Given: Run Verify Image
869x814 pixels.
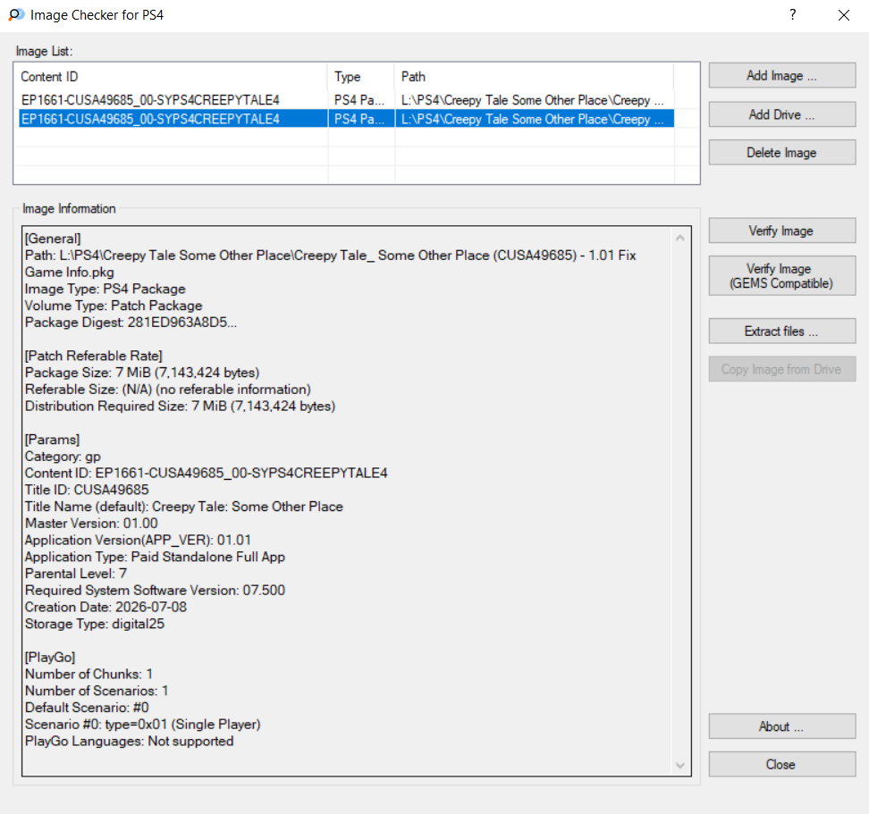Looking at the screenshot, I should click(x=781, y=231).
